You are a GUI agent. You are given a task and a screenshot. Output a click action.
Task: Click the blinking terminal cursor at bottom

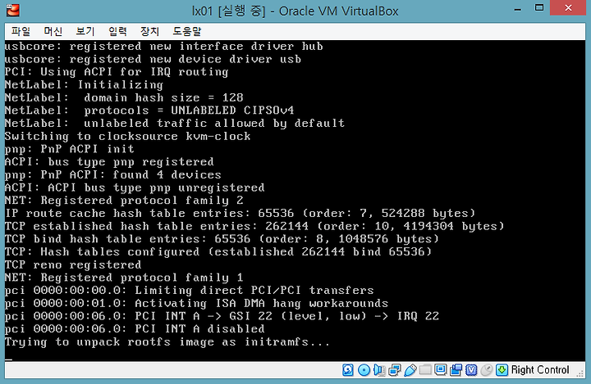(x=8, y=359)
